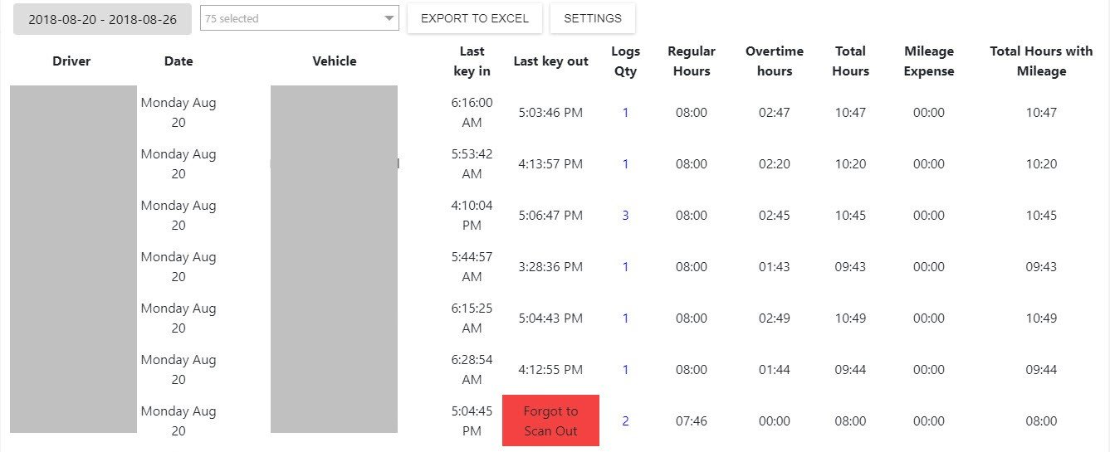
Task: Click the Regular Hours column header
Action: click(x=692, y=61)
